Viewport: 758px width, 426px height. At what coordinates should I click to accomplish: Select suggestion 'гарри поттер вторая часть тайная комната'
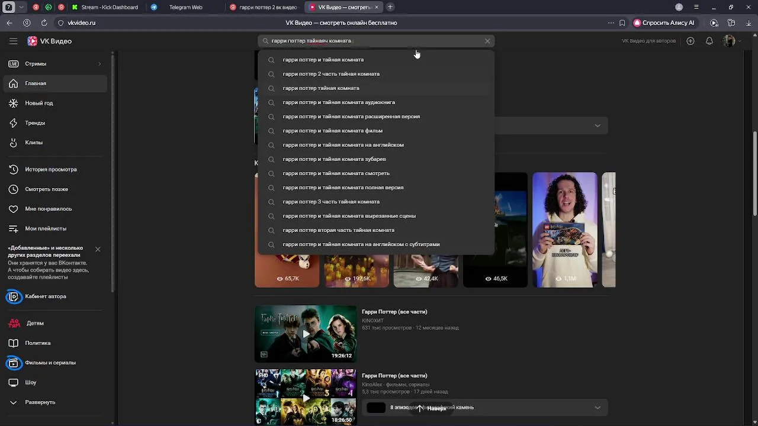375,230
